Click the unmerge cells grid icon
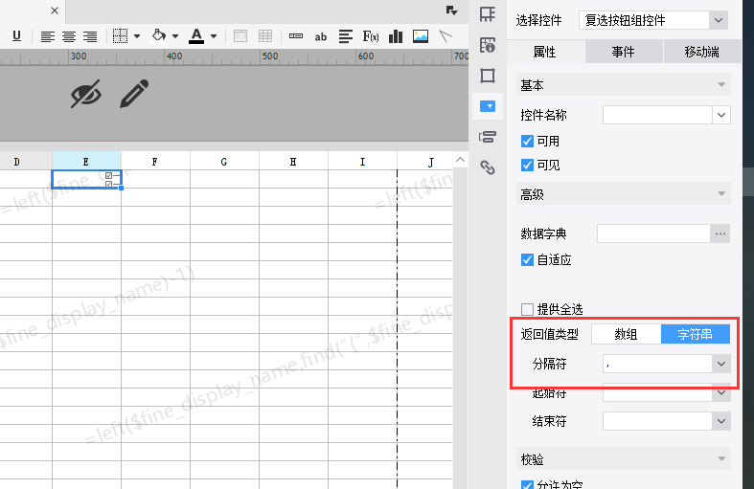The image size is (754, 489). click(265, 36)
